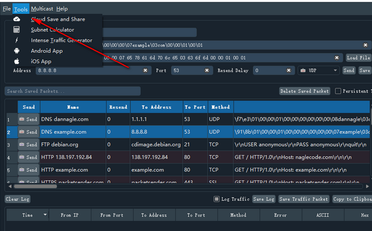Open the Time column sort arrow
This screenshot has height=231, width=372.
tap(45, 215)
